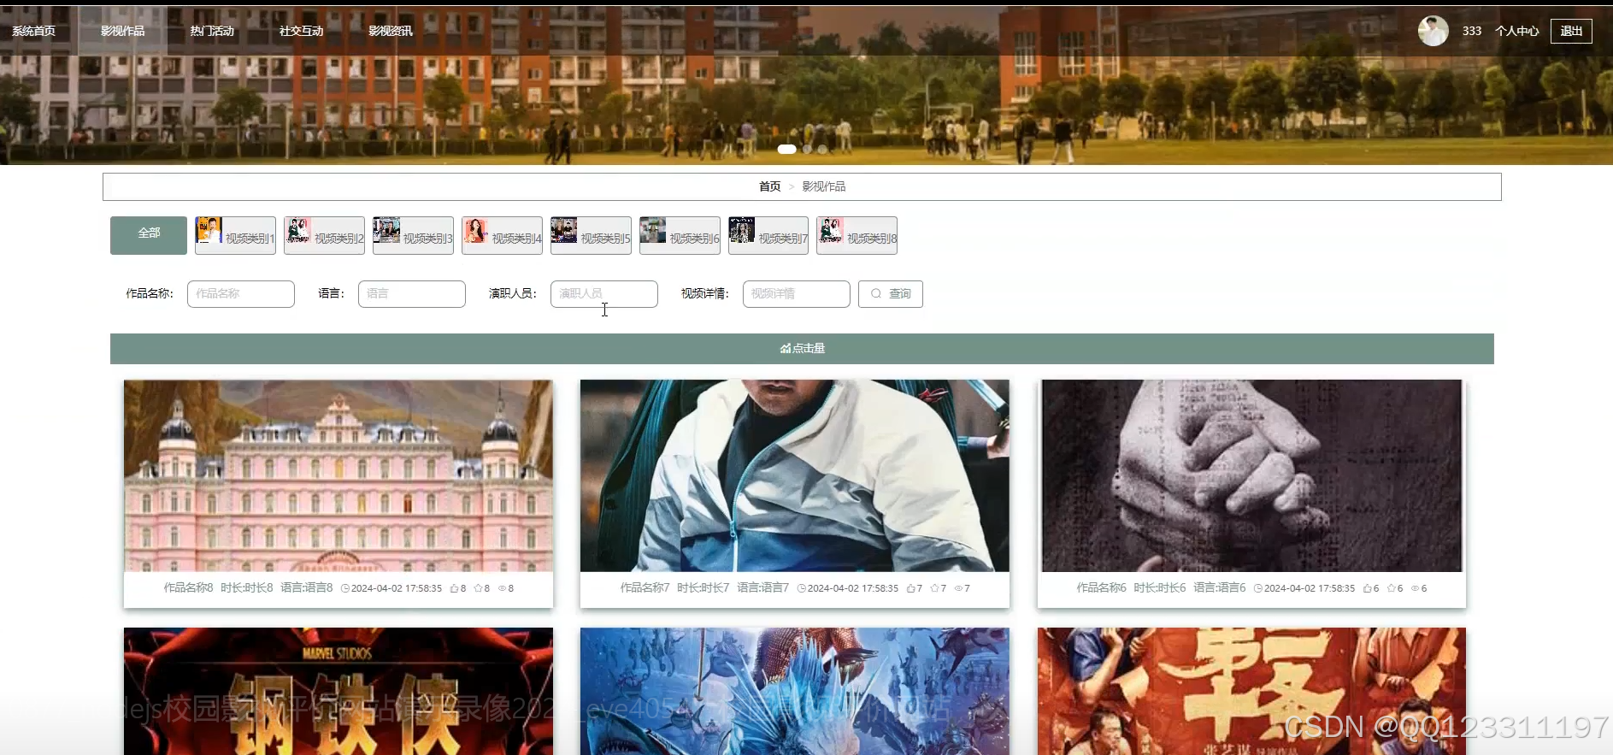Image resolution: width=1613 pixels, height=755 pixels.
Task: Select 社交互动 in the navigation bar
Action: pos(301,31)
